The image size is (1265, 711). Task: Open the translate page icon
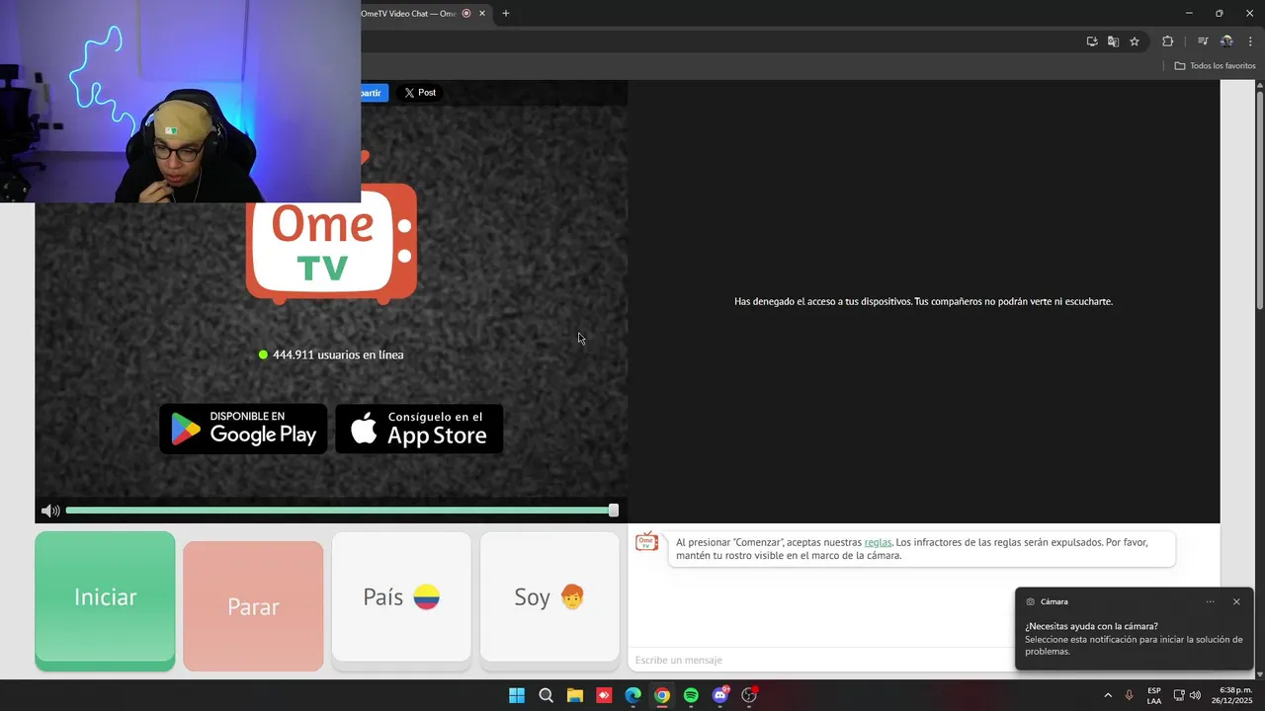pyautogui.click(x=1113, y=41)
